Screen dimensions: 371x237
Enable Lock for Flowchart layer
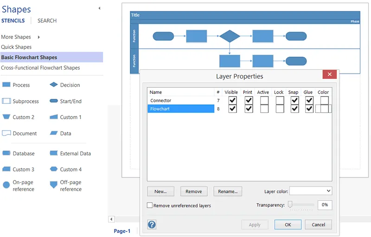coord(280,109)
